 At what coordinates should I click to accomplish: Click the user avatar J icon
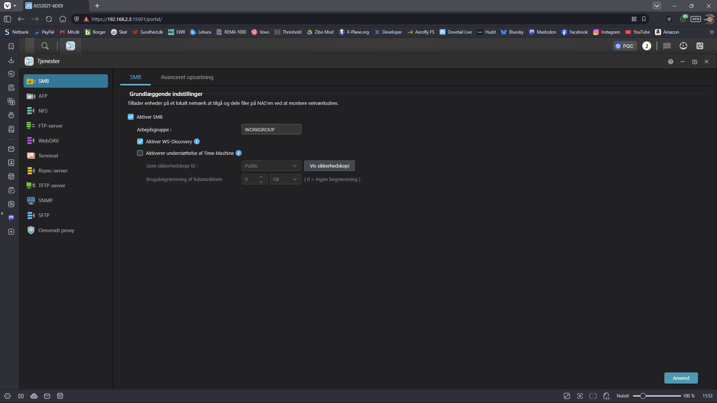(646, 46)
